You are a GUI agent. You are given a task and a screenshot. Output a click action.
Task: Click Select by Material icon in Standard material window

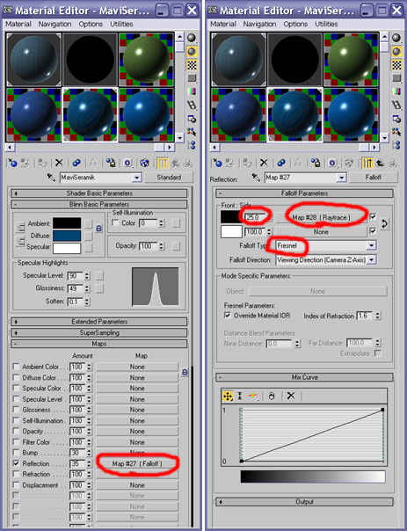pyautogui.click(x=192, y=131)
